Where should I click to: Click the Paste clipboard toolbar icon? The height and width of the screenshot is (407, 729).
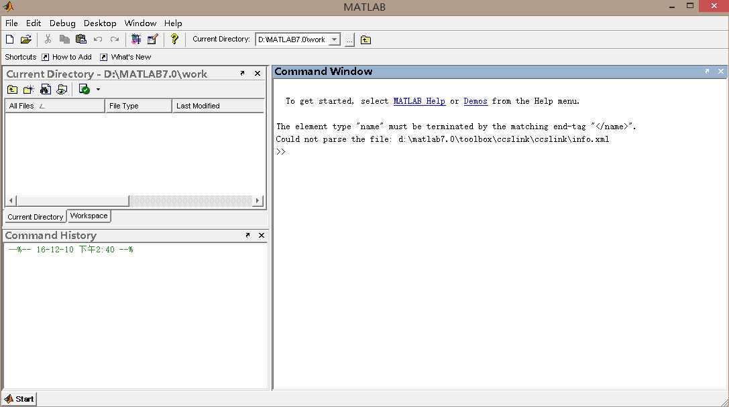[x=81, y=39]
